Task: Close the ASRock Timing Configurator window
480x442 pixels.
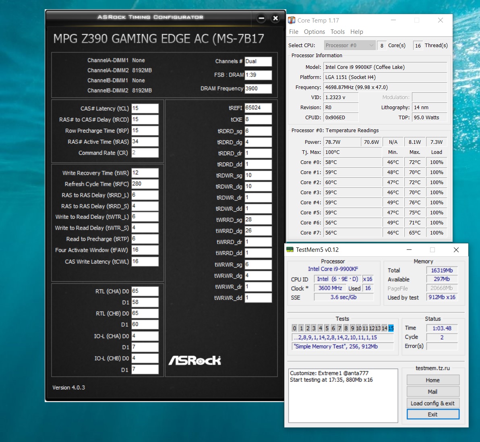Action: (275, 19)
